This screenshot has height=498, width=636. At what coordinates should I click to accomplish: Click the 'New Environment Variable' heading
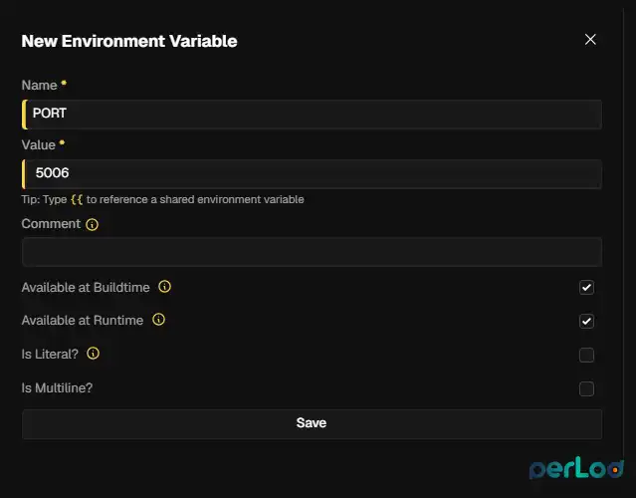point(129,41)
